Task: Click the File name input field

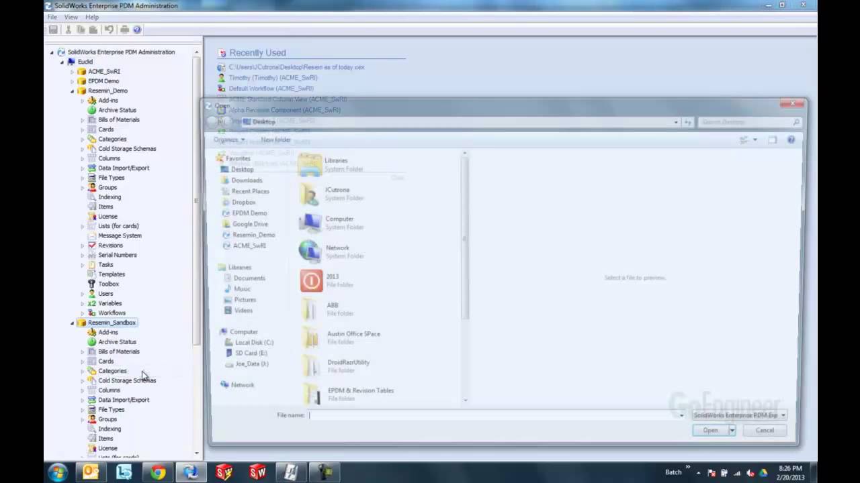Action: pyautogui.click(x=497, y=415)
